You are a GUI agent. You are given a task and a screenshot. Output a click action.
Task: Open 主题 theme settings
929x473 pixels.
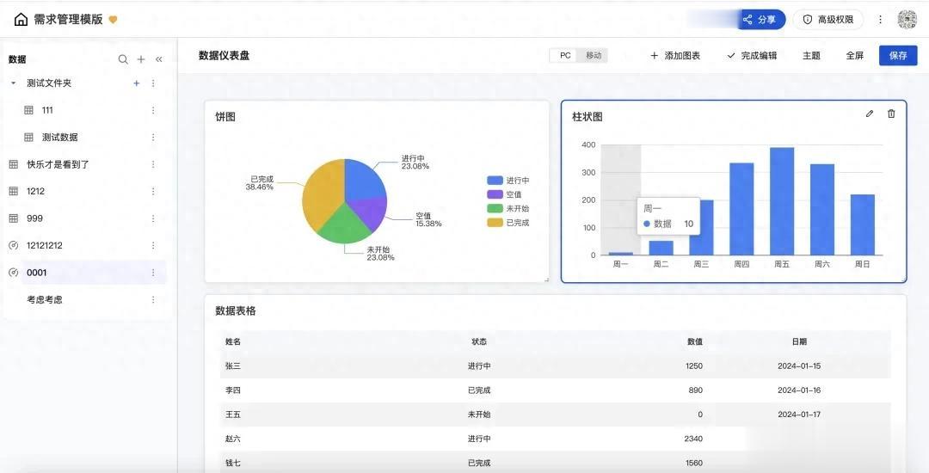[x=811, y=56]
